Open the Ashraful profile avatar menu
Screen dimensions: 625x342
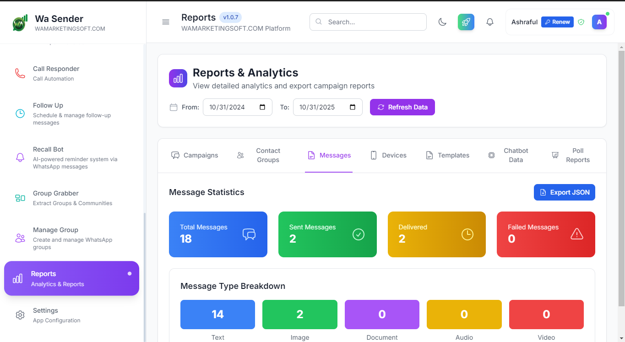[x=599, y=22]
